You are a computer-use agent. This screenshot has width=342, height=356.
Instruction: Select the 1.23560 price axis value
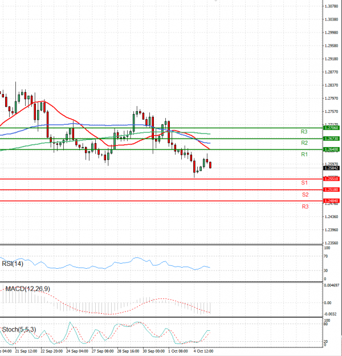pyautogui.click(x=331, y=243)
